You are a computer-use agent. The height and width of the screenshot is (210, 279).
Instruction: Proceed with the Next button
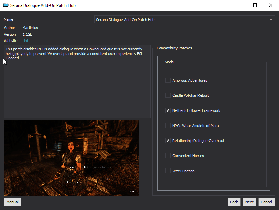tap(249, 202)
